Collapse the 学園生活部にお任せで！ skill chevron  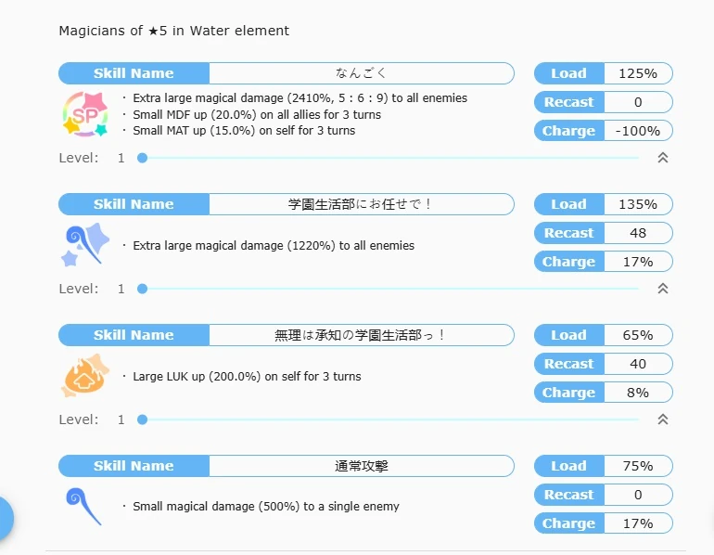663,289
